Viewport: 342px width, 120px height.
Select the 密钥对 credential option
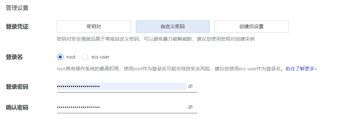(x=94, y=27)
